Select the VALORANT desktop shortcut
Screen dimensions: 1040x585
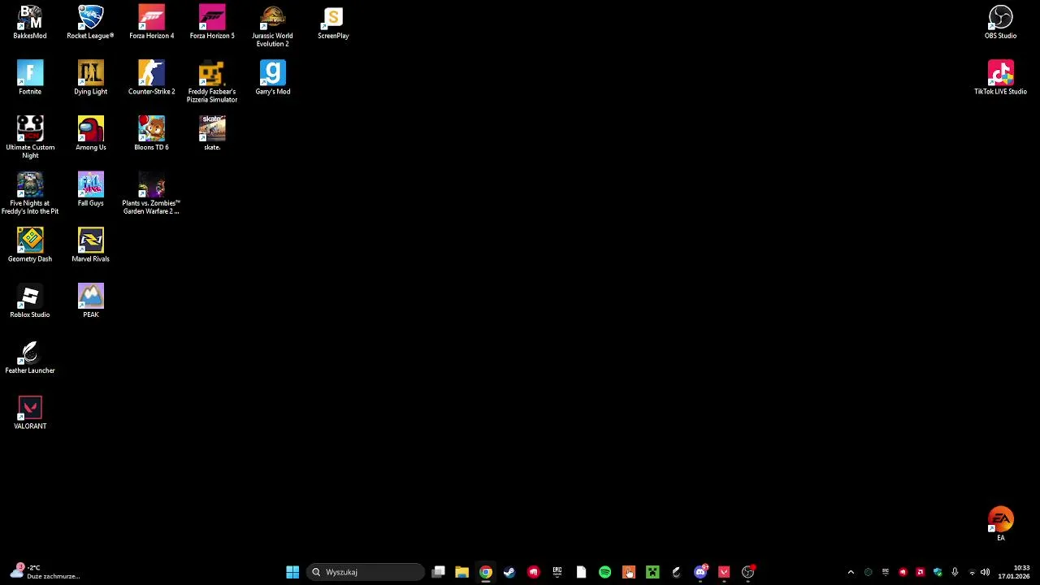click(x=30, y=413)
